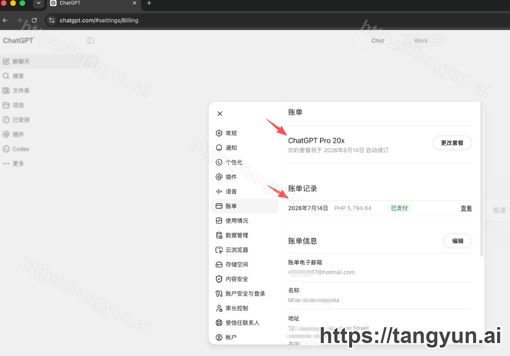Open 账户安全与登录 security section
This screenshot has height=356, width=510.
pyautogui.click(x=245, y=294)
